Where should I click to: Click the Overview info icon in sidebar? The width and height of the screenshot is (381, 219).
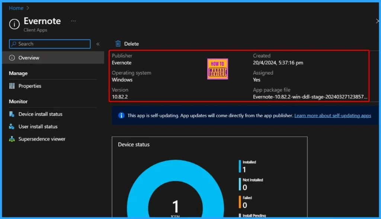coord(12,58)
